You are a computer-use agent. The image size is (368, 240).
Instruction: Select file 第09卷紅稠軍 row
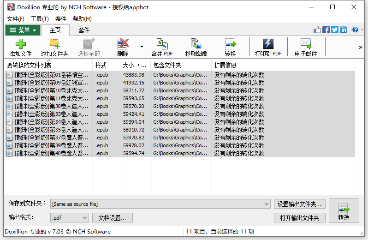pyautogui.click(x=180, y=83)
